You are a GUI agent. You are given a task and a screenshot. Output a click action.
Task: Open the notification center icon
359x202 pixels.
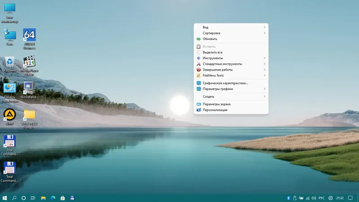[350, 198]
